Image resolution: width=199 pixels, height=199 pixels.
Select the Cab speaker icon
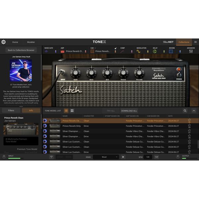(92, 51)
